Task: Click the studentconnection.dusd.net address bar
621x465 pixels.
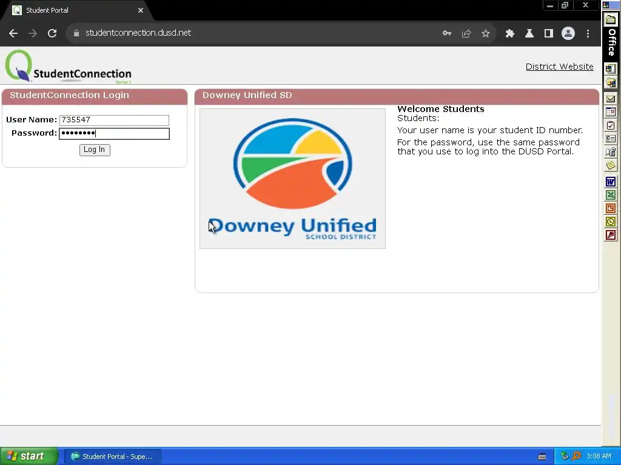Action: pyautogui.click(x=253, y=33)
